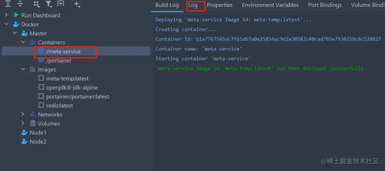The width and height of the screenshot is (385, 171).
Task: Click the Open in New Tab icon
Action: (x=61, y=4)
